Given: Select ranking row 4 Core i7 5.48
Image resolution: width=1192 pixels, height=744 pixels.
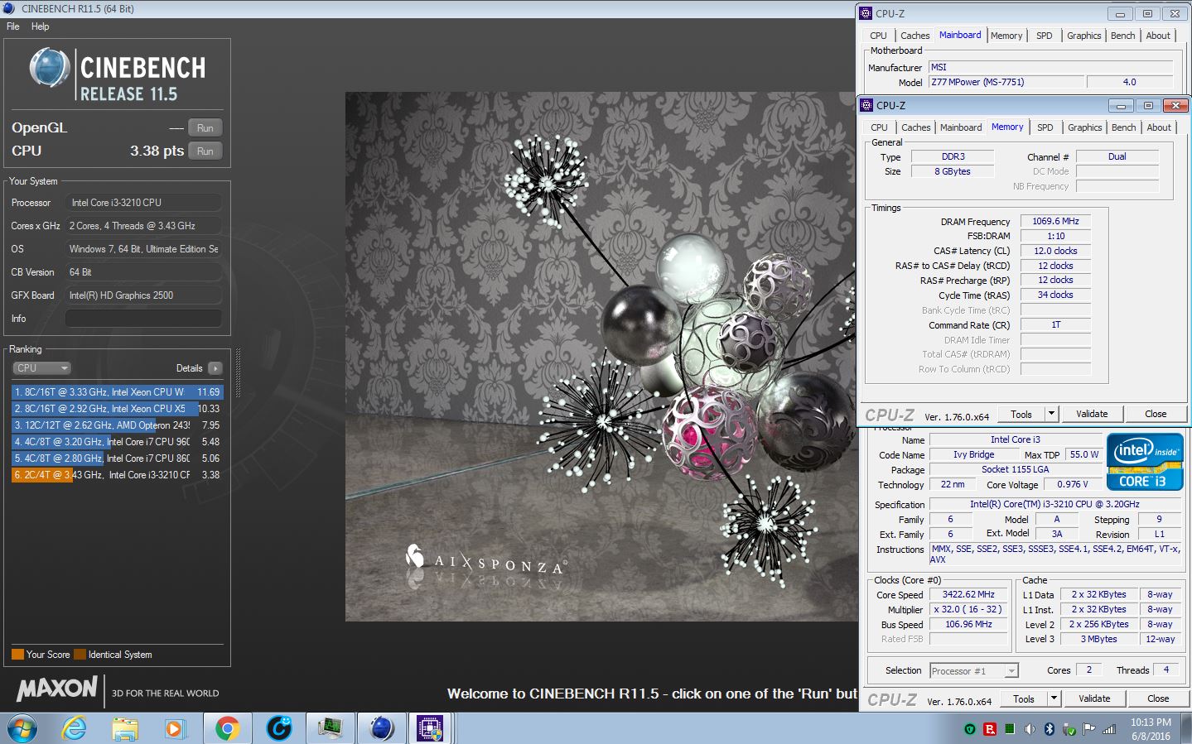Looking at the screenshot, I should tap(118, 442).
